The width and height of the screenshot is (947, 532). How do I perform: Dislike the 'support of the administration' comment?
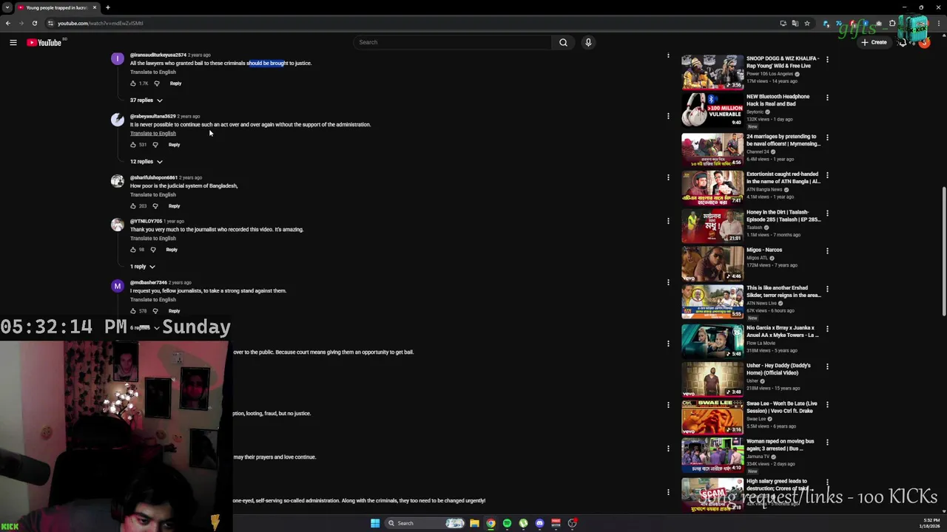pos(155,145)
